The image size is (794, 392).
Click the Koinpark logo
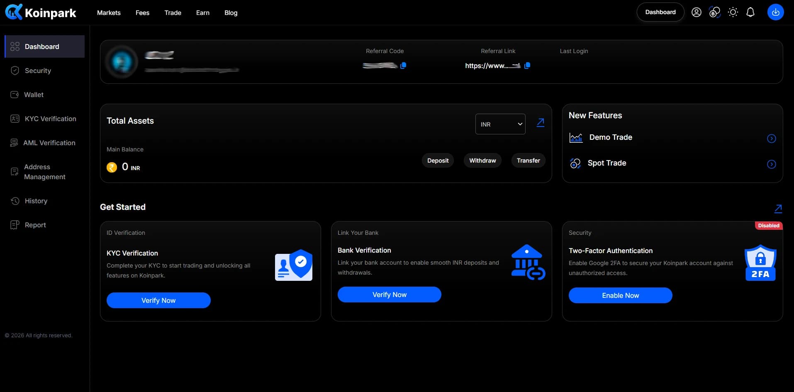[41, 12]
